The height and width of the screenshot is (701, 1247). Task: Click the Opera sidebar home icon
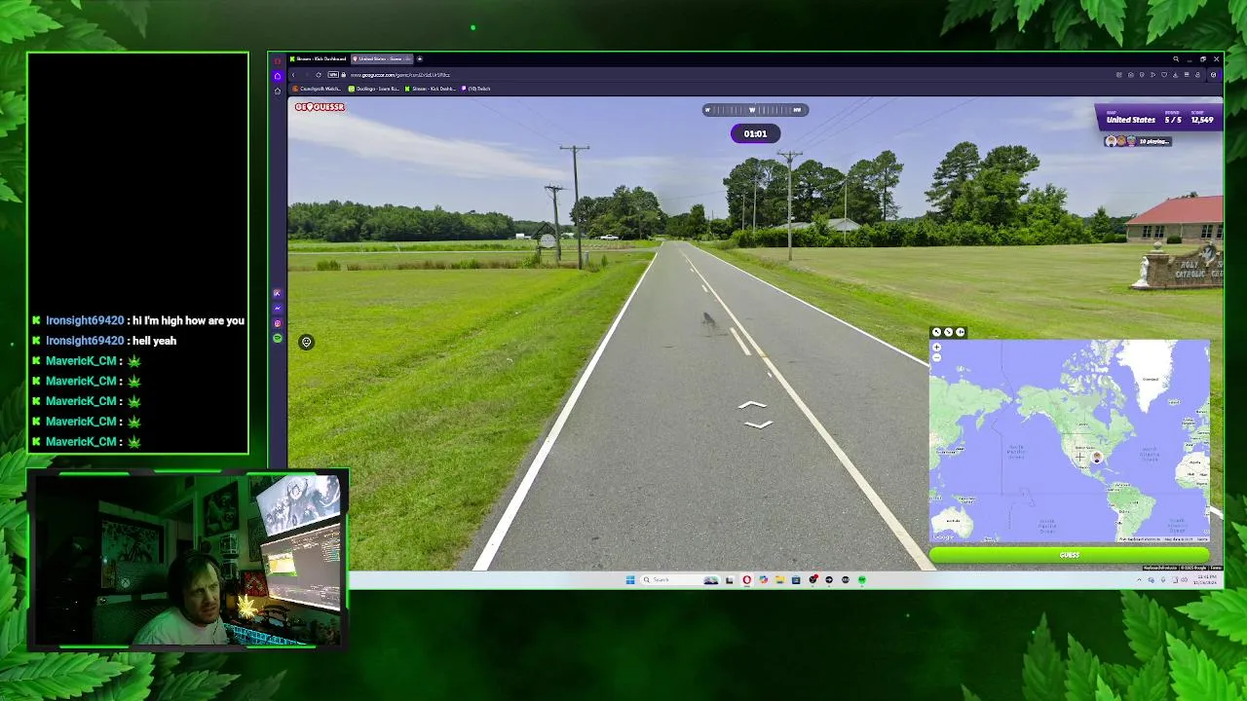click(278, 76)
